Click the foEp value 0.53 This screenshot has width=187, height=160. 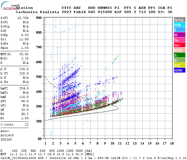(25, 35)
